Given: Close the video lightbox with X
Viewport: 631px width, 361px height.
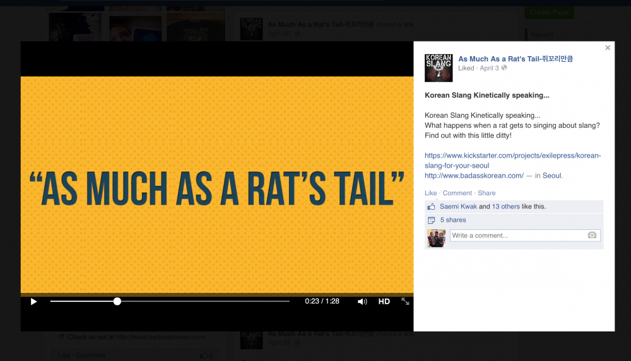Looking at the screenshot, I should [608, 48].
